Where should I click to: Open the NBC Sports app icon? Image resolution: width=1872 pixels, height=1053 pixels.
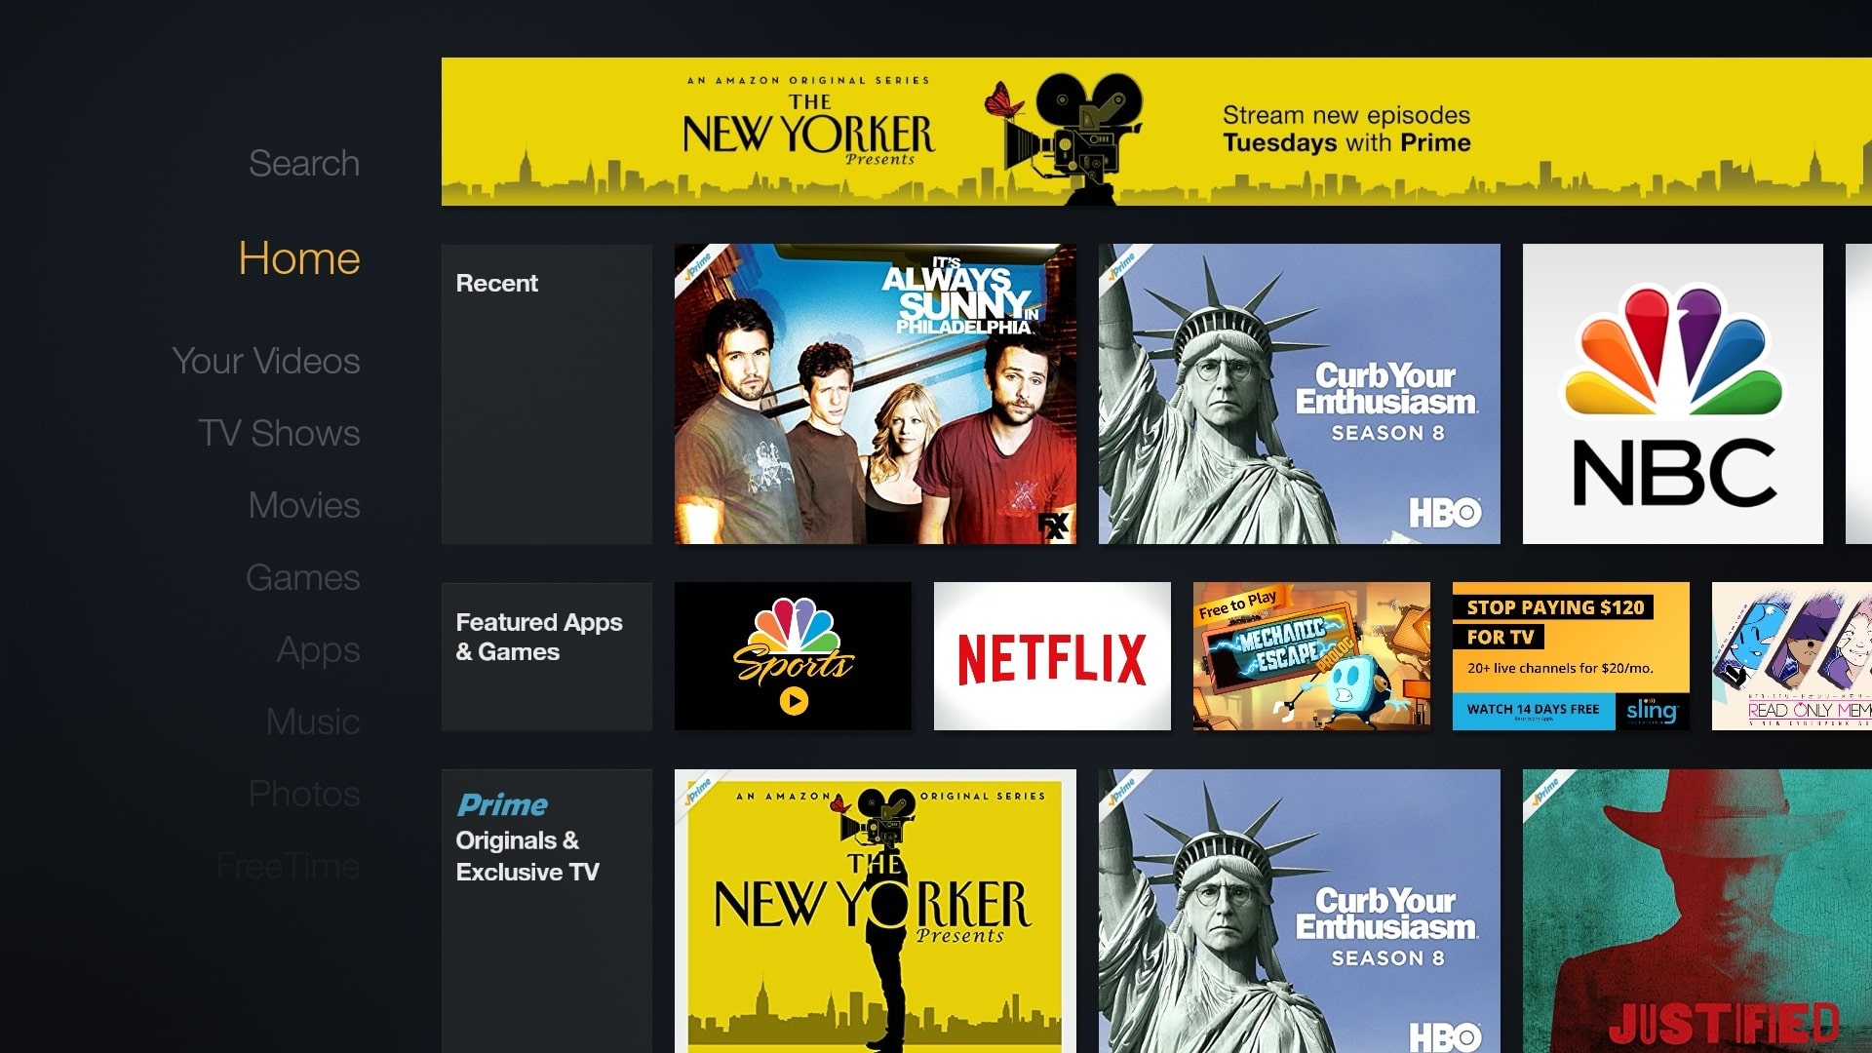coord(794,656)
